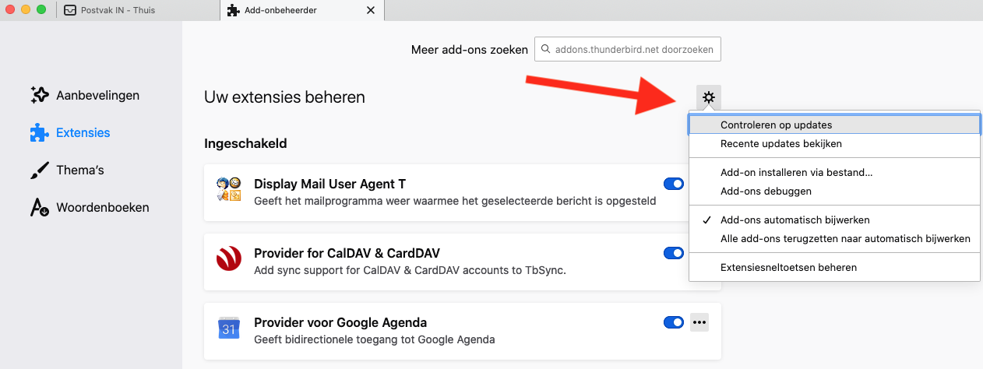
Task: Close the gear tools menu
Action: (708, 97)
